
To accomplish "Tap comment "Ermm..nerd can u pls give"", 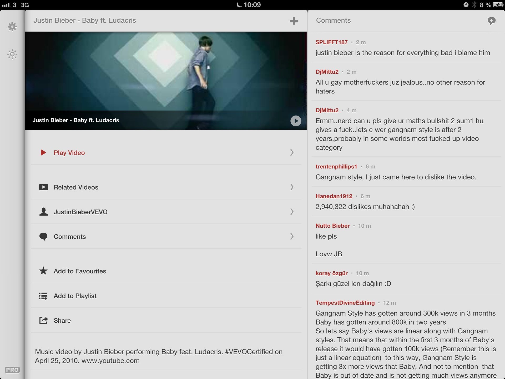I will [x=399, y=134].
